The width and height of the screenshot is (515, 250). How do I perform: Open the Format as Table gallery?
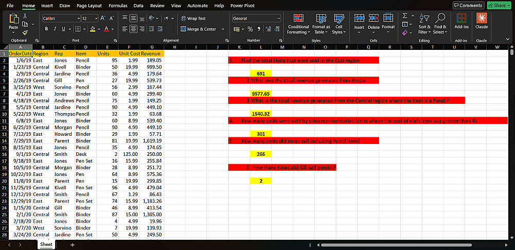[x=321, y=24]
